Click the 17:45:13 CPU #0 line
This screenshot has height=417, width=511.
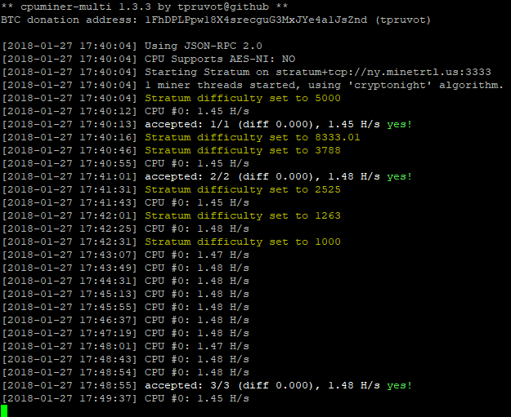125,294
